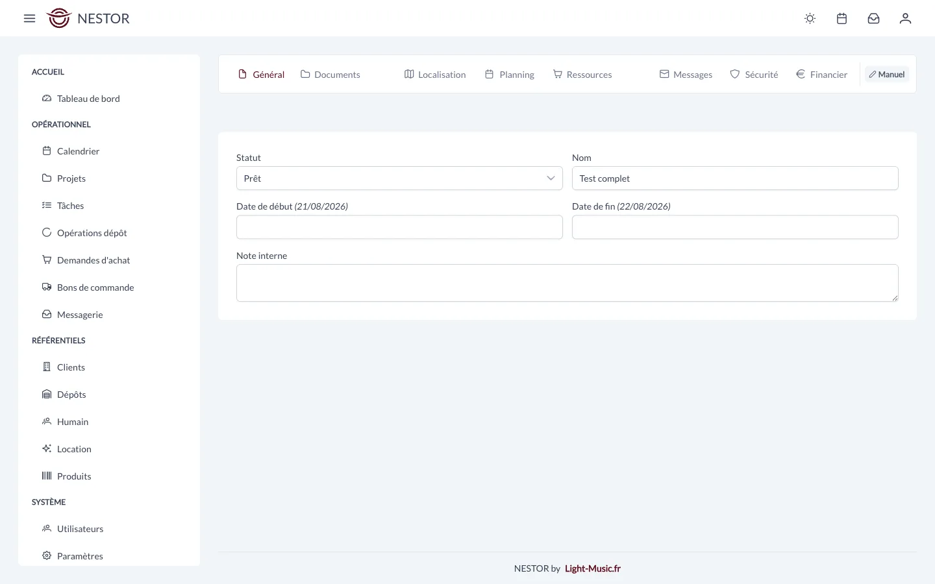Open Projets in the sidebar

click(71, 178)
